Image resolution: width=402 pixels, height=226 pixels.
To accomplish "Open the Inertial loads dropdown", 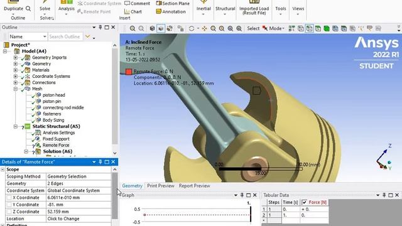I will (204, 8).
